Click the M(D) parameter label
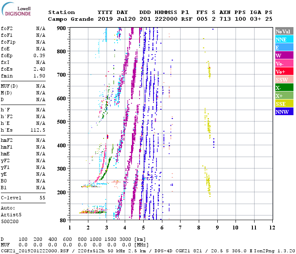Screen dimensions: 296x254 point(6,93)
